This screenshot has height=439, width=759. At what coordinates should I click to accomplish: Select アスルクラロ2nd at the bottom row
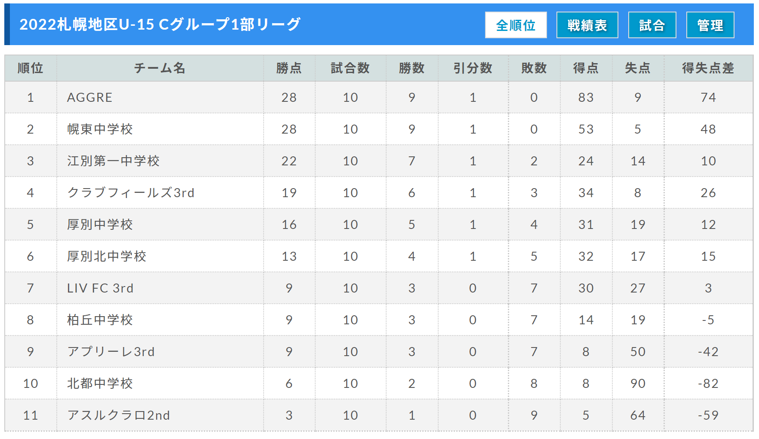[119, 415]
